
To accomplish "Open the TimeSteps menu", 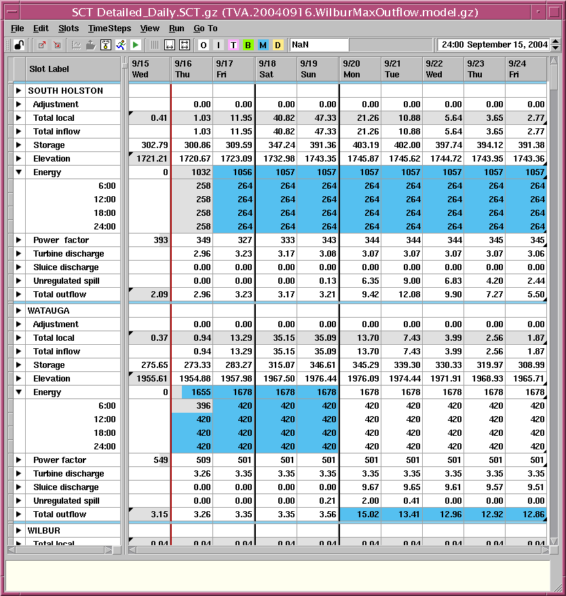I will [x=109, y=29].
